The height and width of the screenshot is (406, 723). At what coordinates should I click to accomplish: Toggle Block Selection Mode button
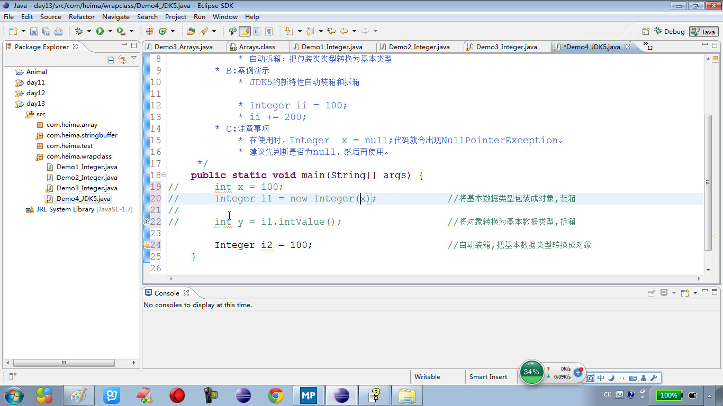click(257, 32)
